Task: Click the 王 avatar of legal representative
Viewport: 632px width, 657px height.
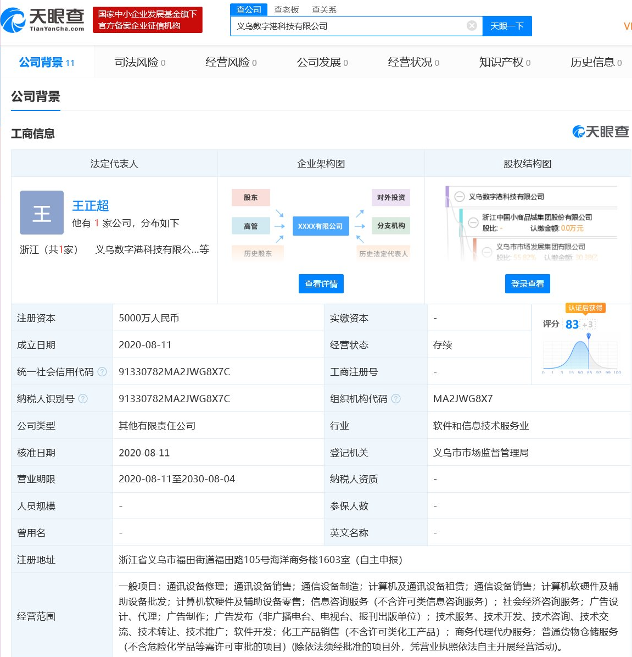Action: point(42,213)
